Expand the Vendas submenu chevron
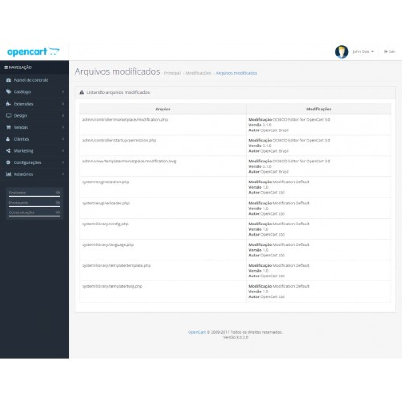 pos(62,127)
